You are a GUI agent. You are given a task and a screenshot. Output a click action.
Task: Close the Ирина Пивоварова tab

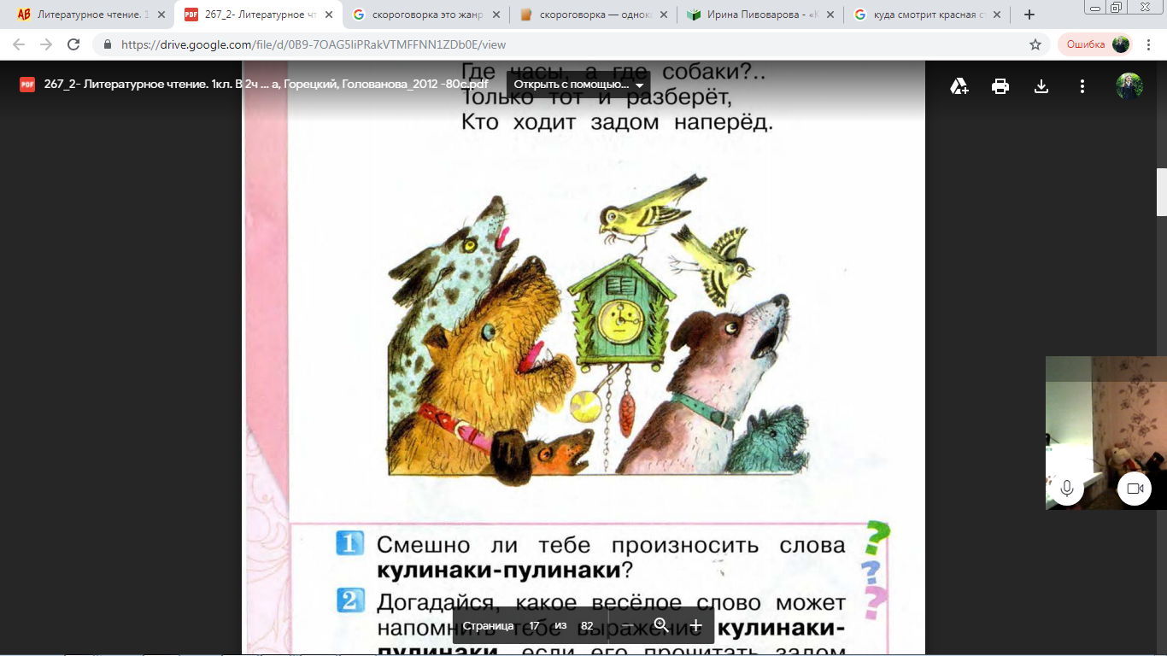(829, 15)
